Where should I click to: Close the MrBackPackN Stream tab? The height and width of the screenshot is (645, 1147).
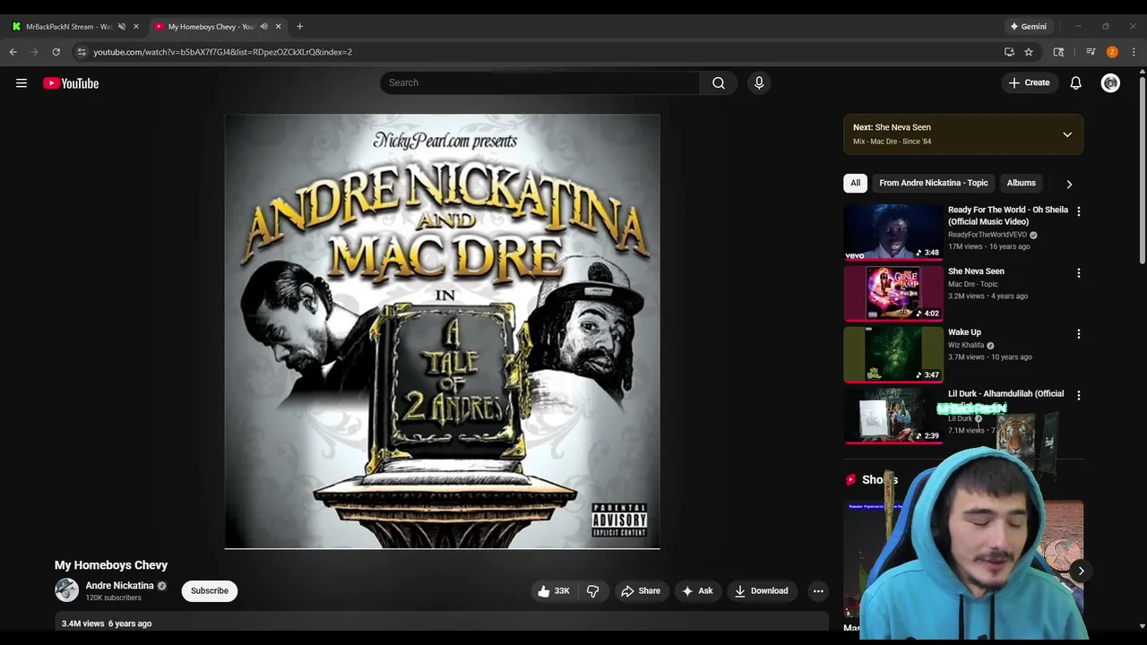136,26
